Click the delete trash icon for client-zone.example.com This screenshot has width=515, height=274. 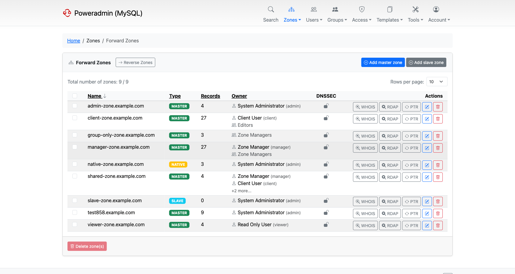(438, 119)
